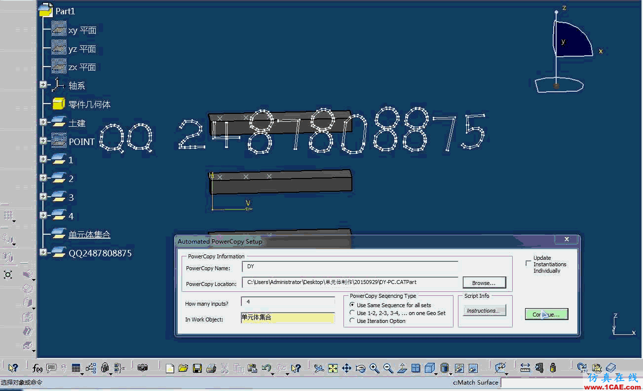Click the Print icon

pos(211,368)
